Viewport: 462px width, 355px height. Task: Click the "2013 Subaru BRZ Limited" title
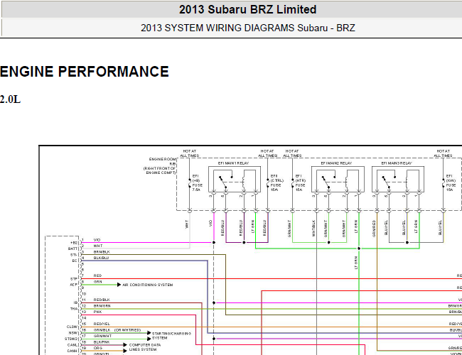pyautogui.click(x=247, y=9)
